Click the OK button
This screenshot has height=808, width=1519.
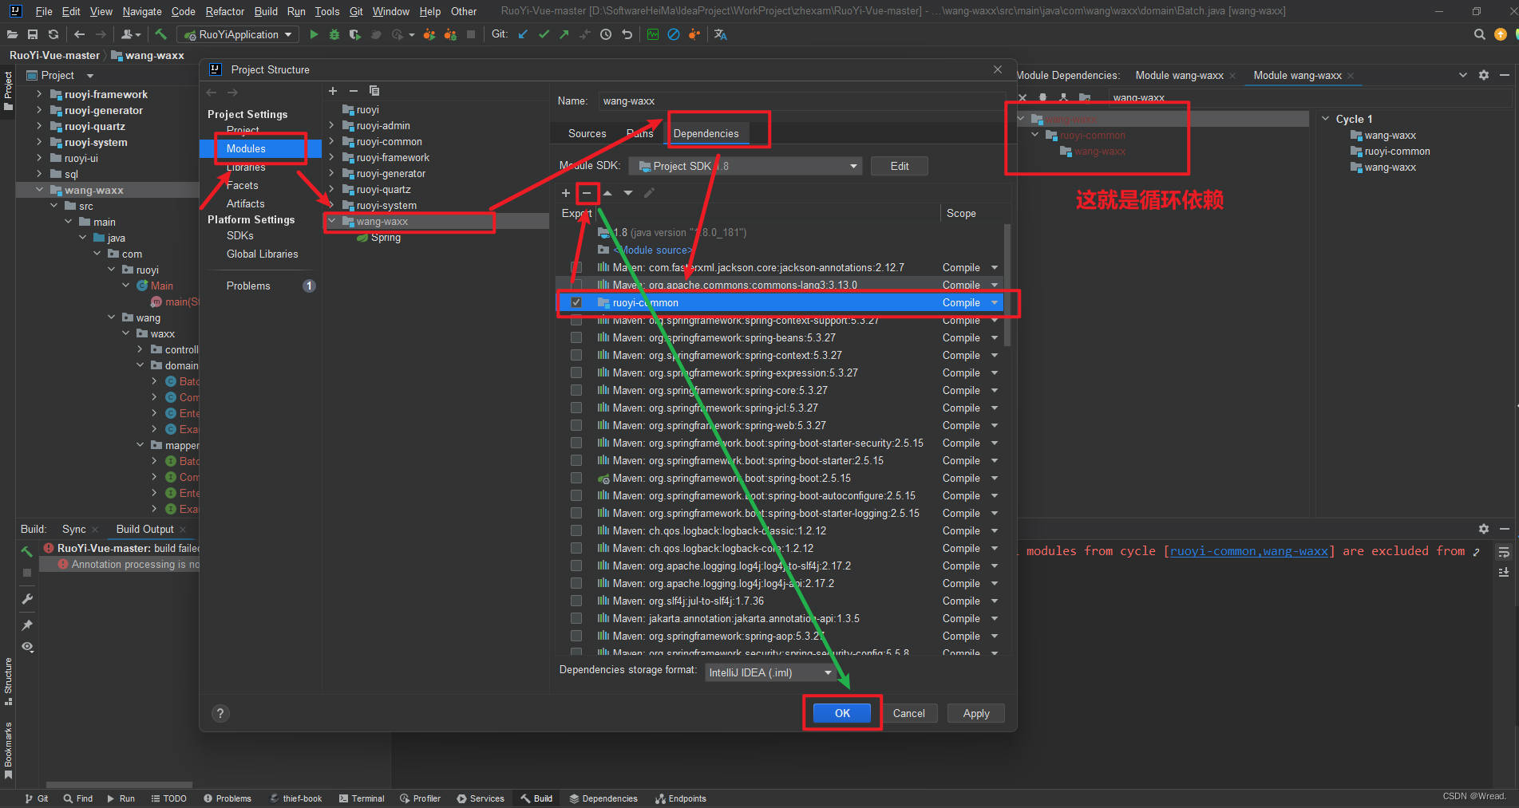[842, 713]
